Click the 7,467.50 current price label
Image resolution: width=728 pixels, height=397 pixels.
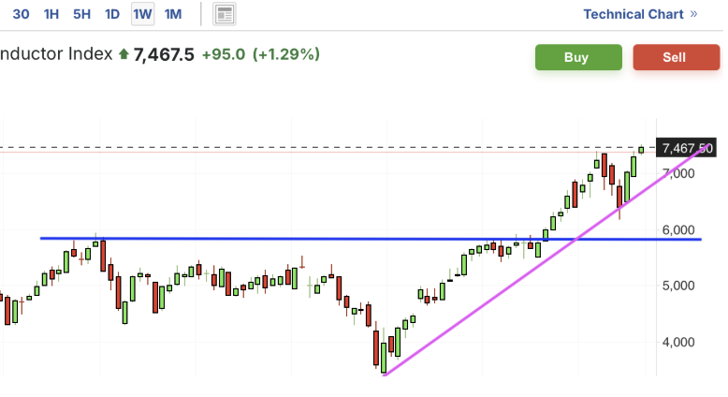pos(686,148)
